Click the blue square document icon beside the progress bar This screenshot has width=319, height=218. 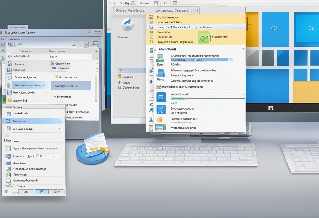(161, 97)
